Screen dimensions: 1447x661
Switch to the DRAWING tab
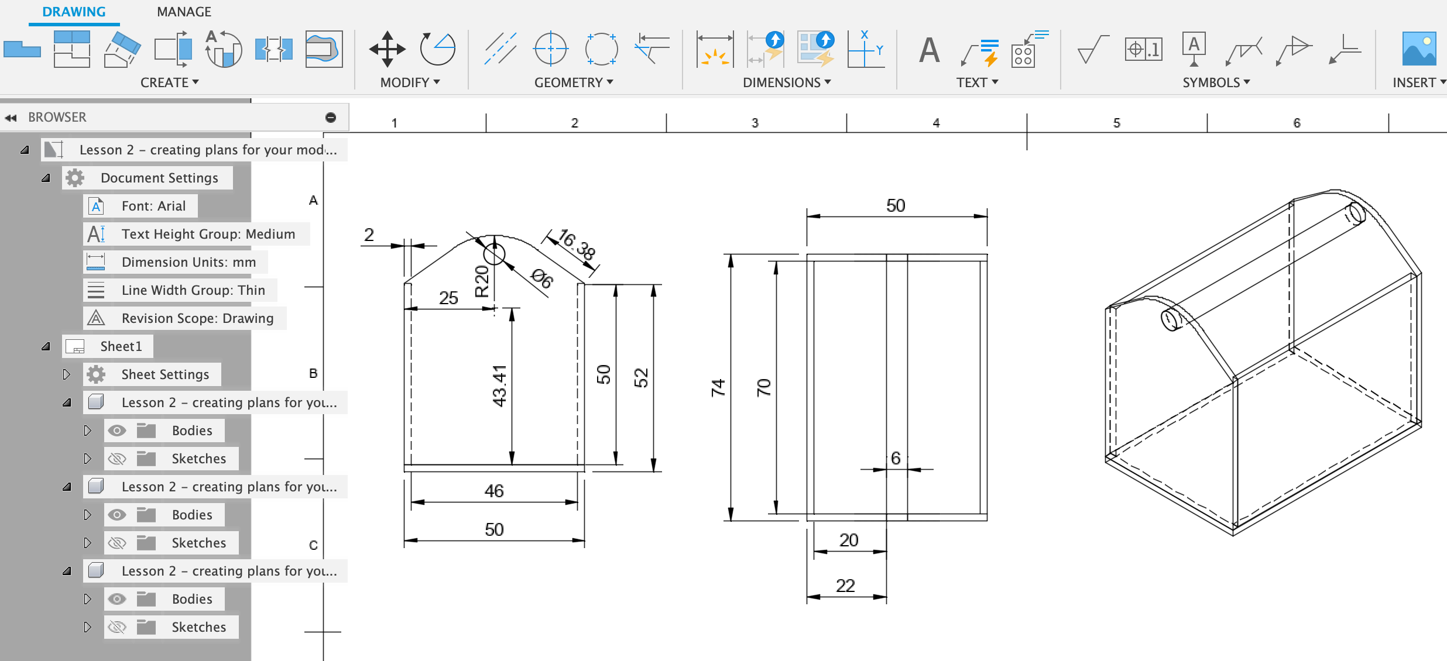[74, 12]
